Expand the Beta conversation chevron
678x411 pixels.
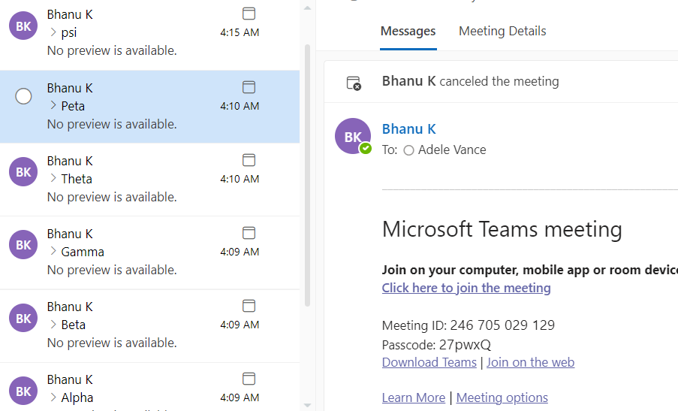pyautogui.click(x=53, y=325)
